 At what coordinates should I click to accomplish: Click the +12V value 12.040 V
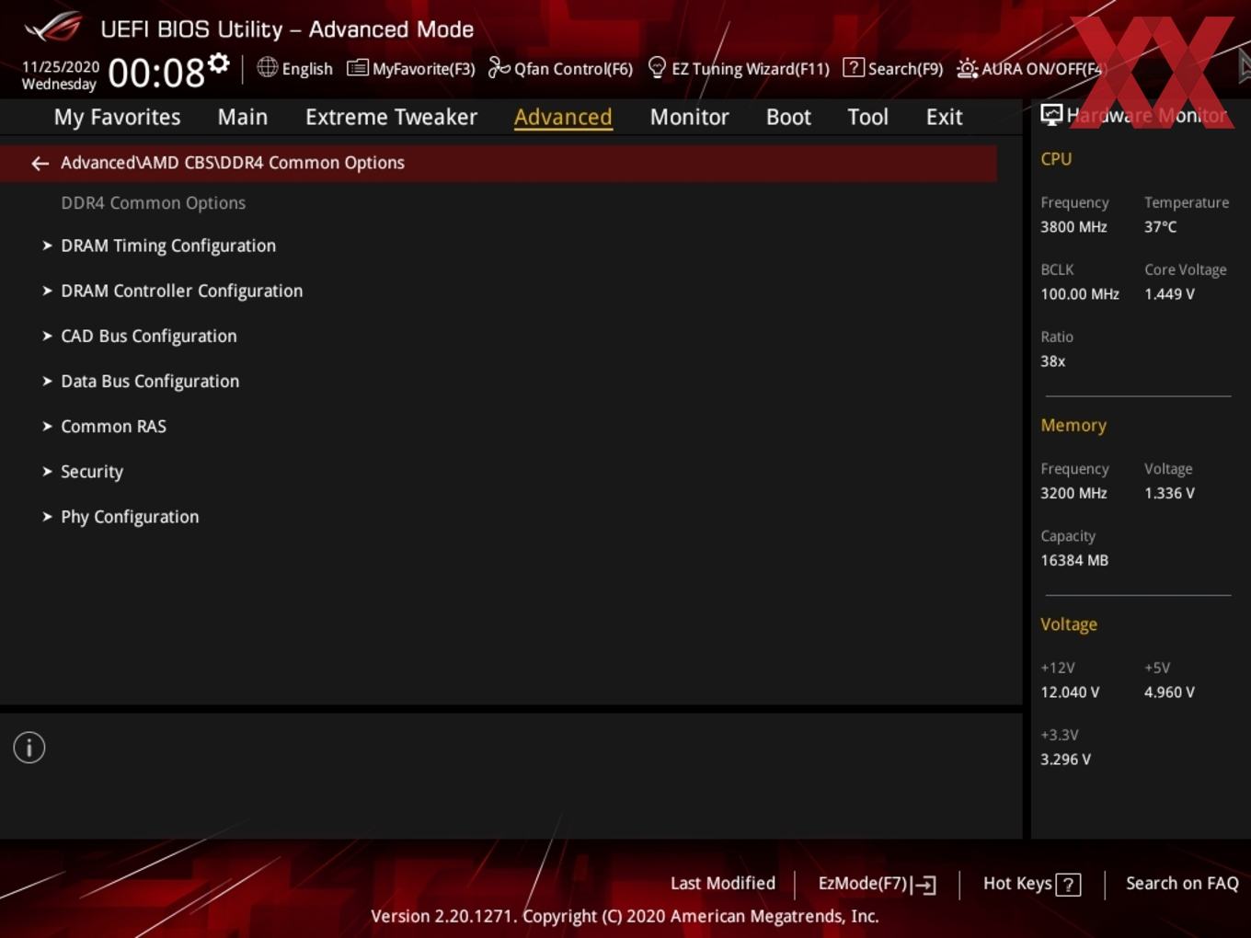click(1069, 692)
